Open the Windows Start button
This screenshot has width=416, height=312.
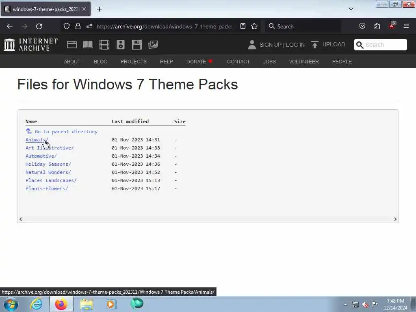point(11,304)
